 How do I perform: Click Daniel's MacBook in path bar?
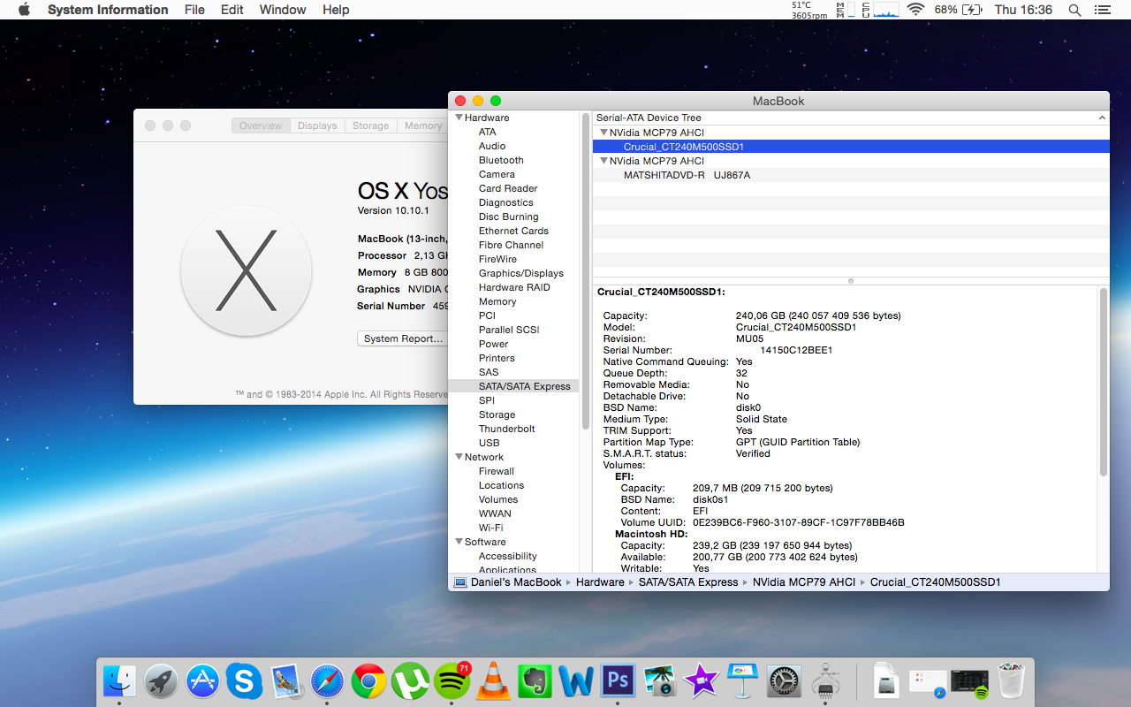[x=508, y=582]
